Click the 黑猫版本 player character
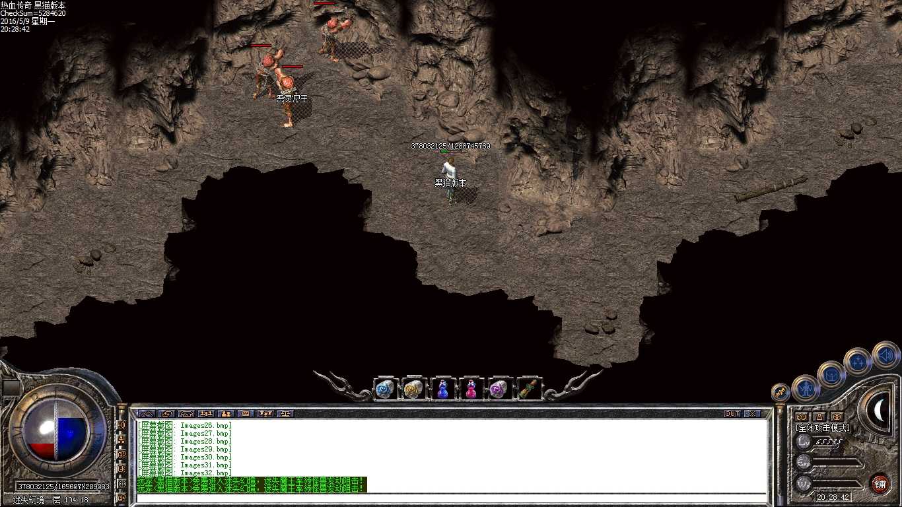 450,180
